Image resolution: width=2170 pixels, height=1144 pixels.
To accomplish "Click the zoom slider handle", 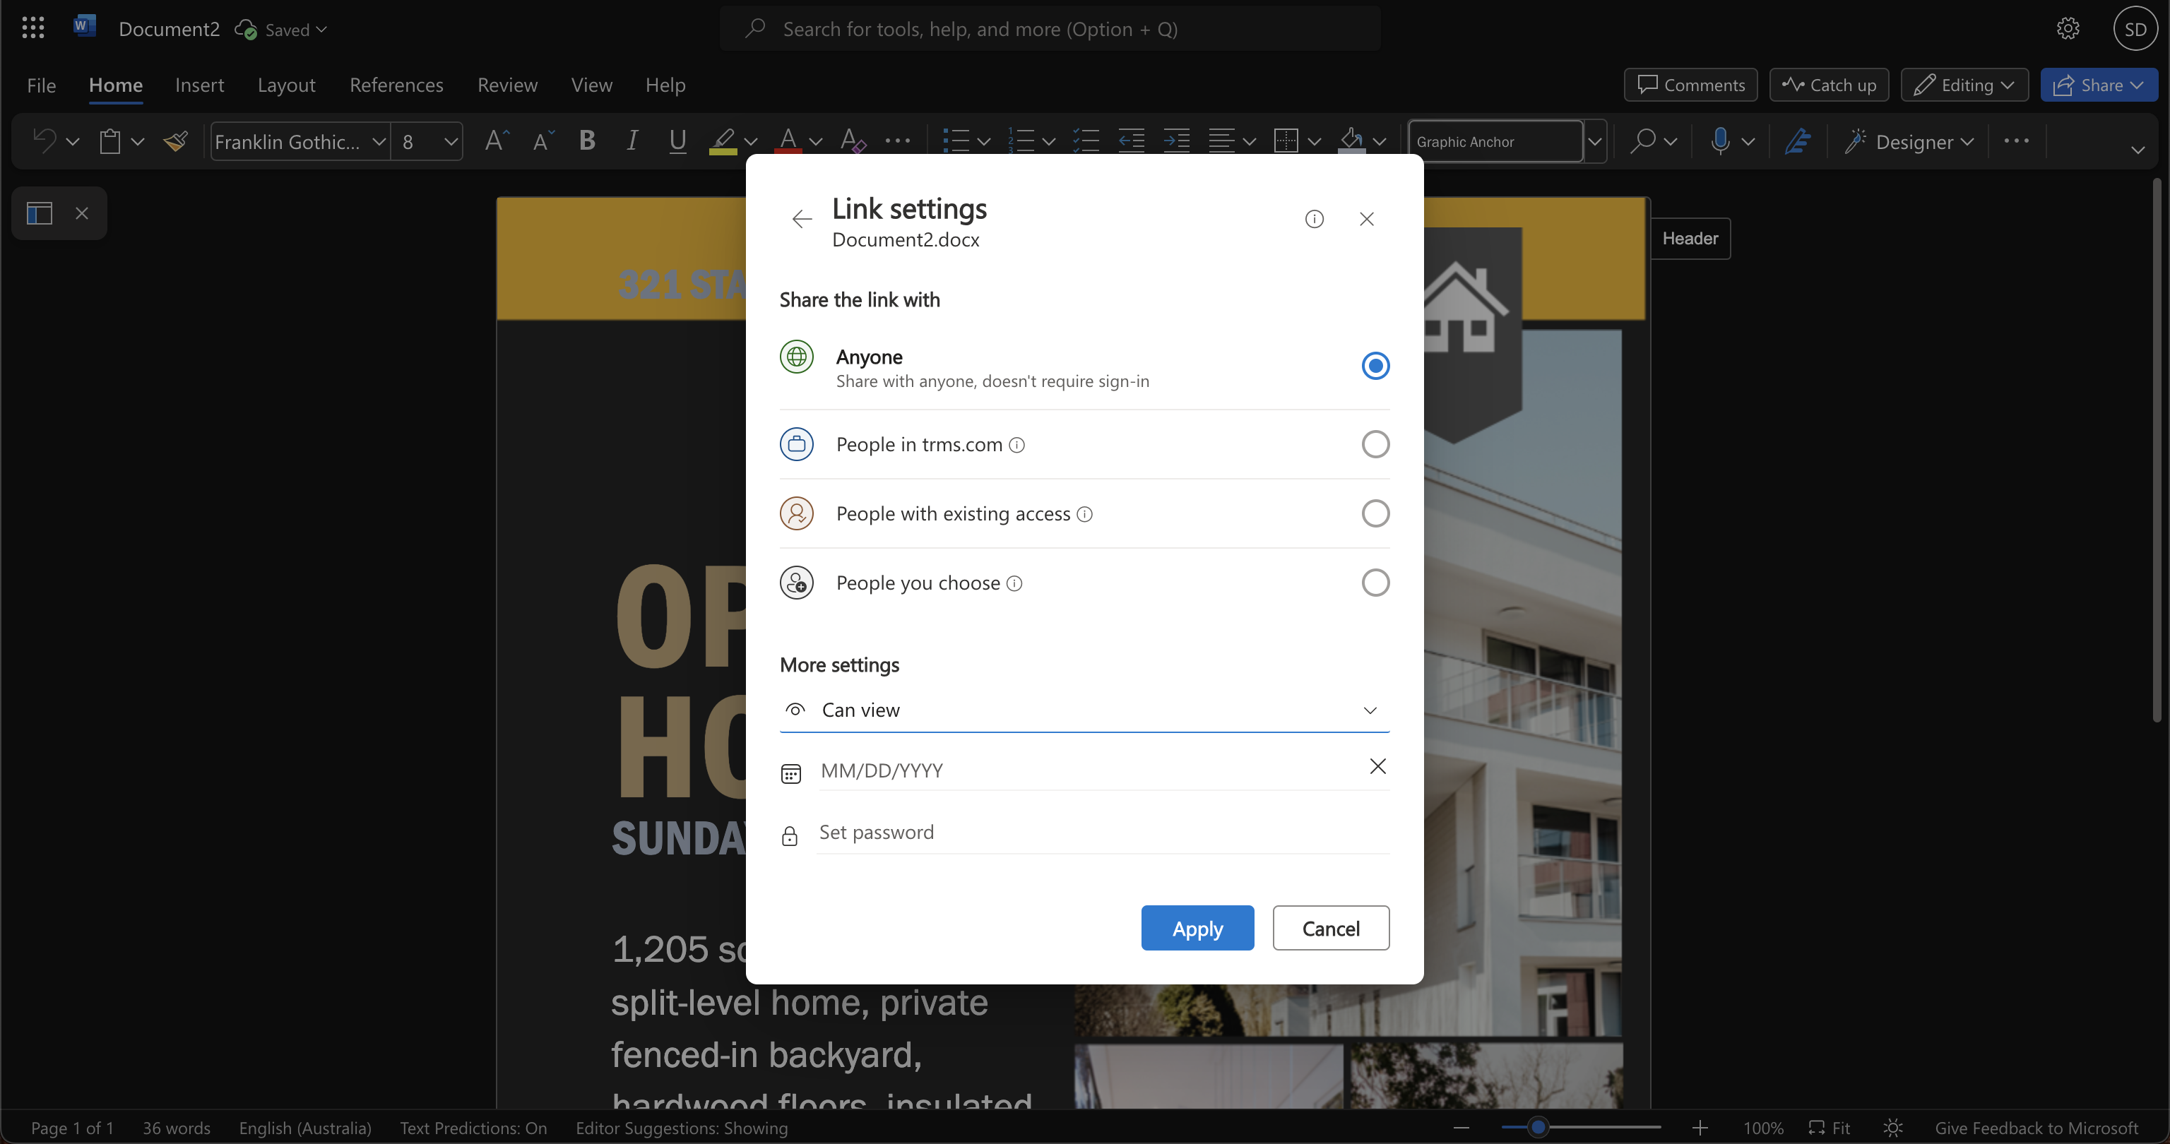I will coord(1538,1127).
